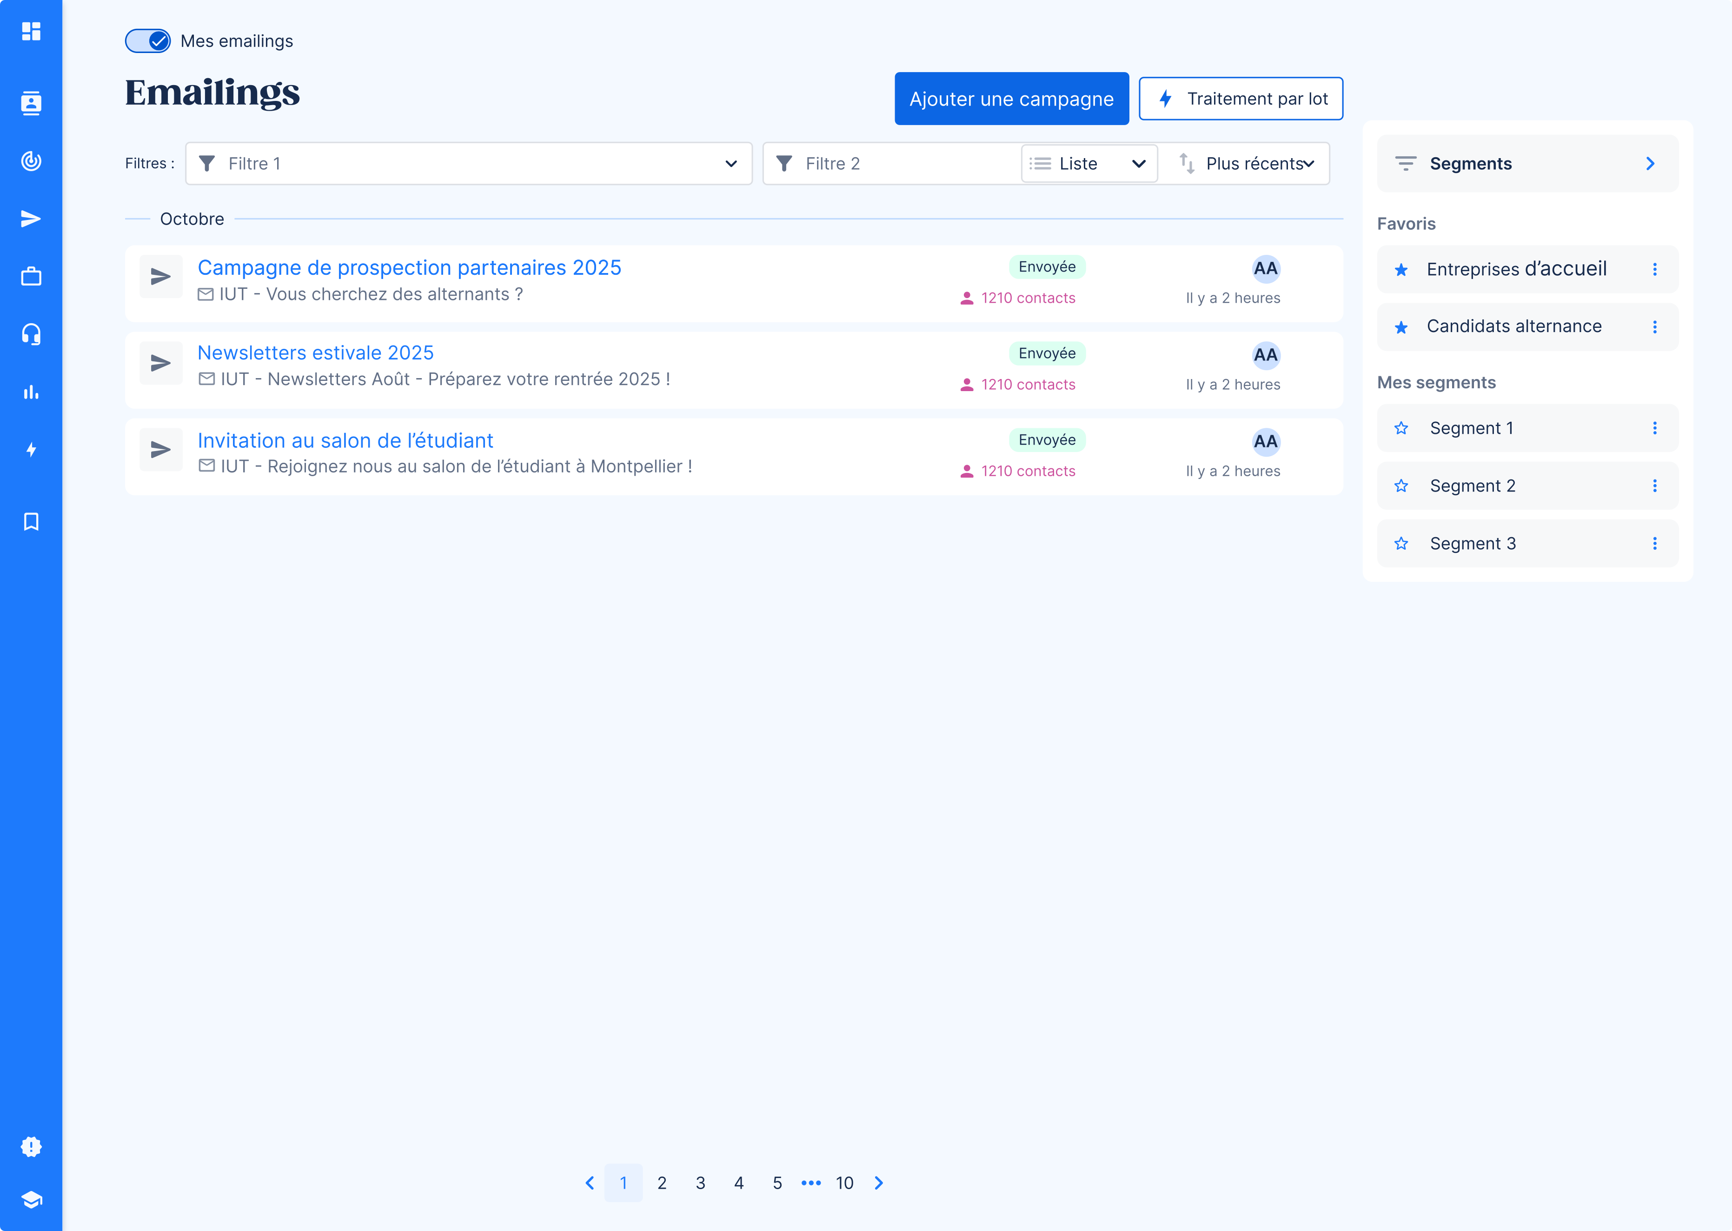
Task: View statistics via the bar chart icon
Action: pyautogui.click(x=31, y=391)
